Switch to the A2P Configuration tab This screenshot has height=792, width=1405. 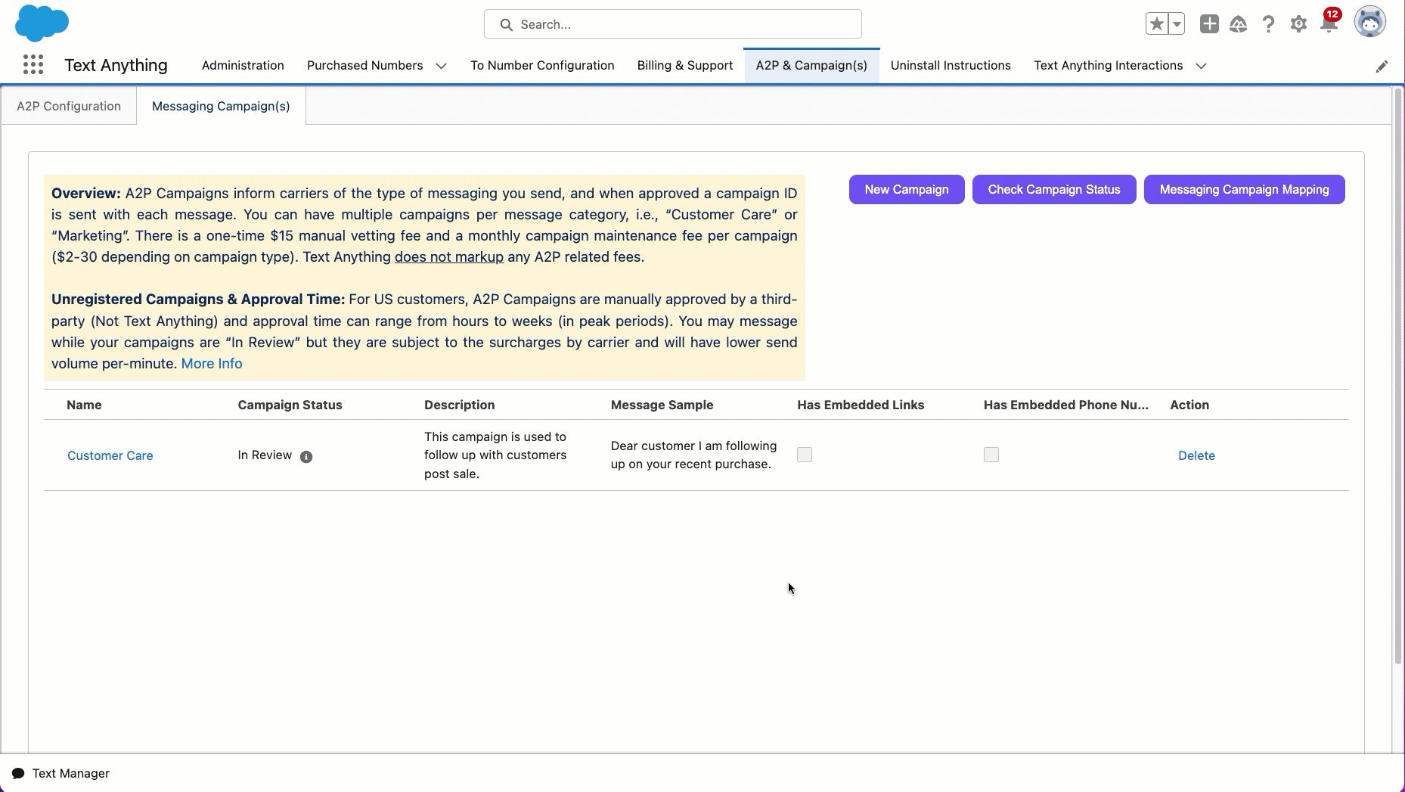click(x=69, y=106)
